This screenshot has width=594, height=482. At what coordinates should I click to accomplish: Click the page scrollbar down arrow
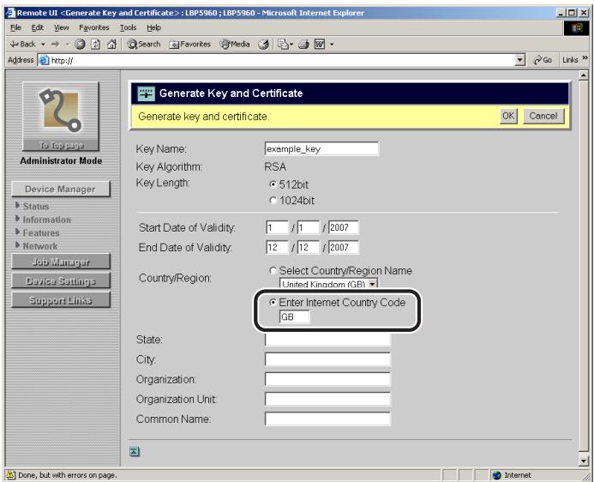pyautogui.click(x=584, y=461)
